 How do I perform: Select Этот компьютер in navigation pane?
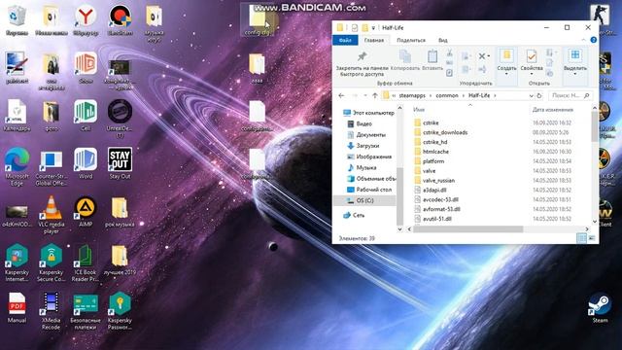click(x=368, y=113)
